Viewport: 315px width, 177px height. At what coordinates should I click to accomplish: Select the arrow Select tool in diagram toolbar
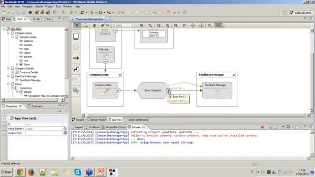click(77, 25)
